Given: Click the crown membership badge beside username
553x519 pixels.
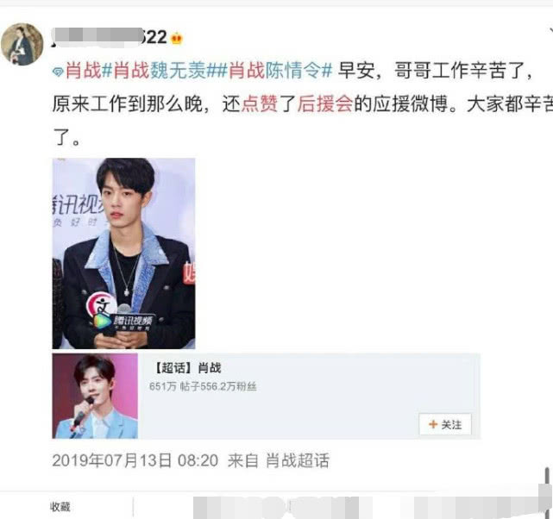Looking at the screenshot, I should tap(177, 38).
